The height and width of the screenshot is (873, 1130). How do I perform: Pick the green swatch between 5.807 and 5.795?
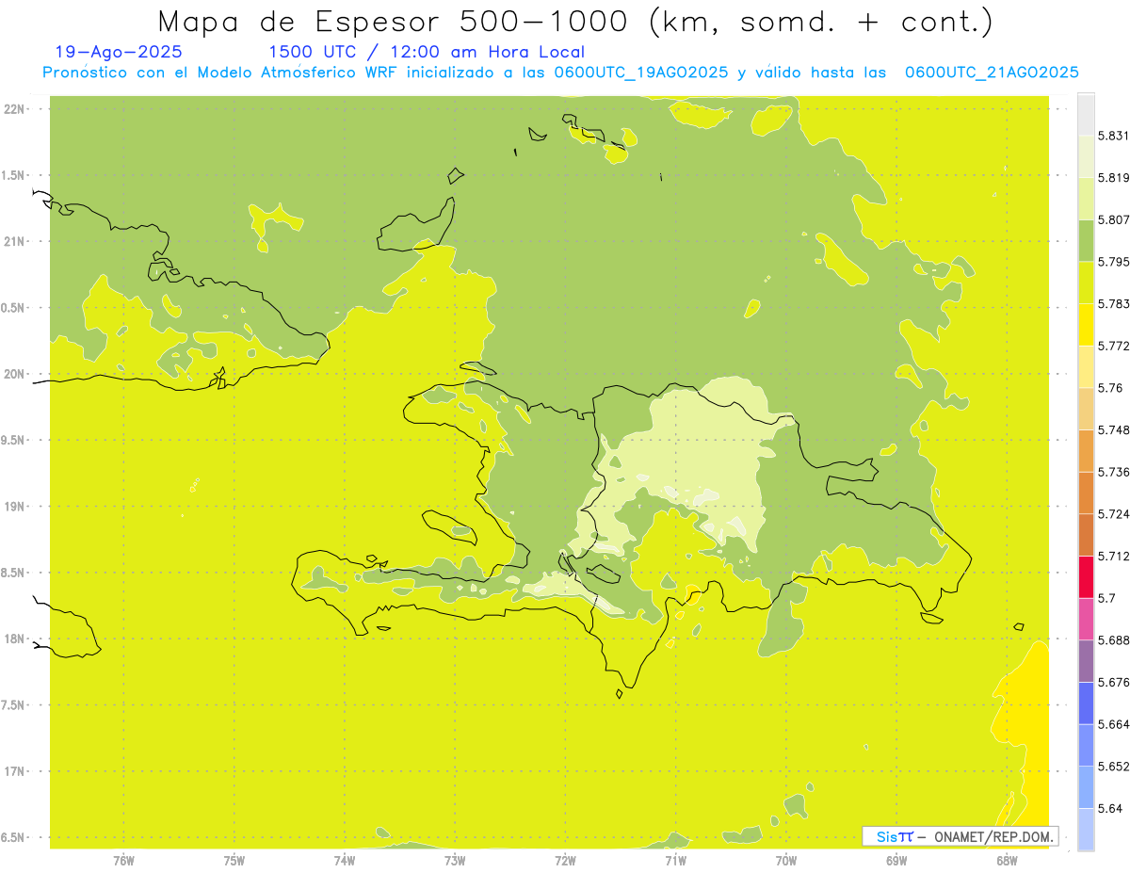(x=1086, y=241)
